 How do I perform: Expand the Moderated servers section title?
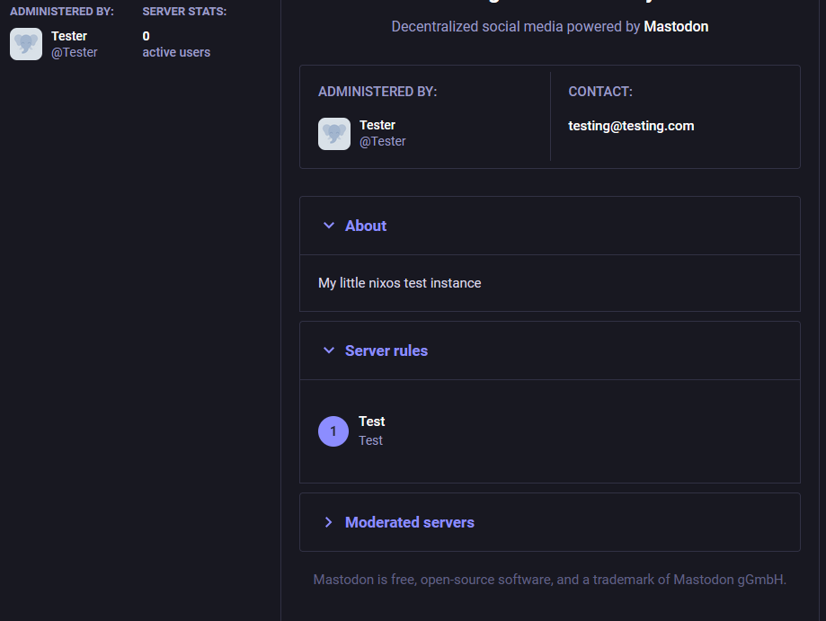[x=410, y=522]
